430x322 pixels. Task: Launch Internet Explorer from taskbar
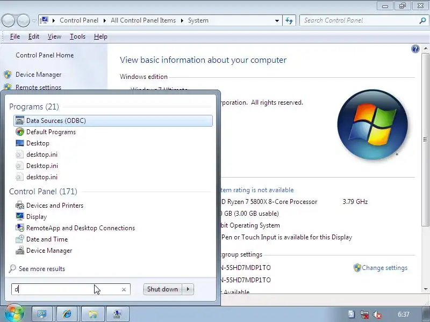coord(67,314)
